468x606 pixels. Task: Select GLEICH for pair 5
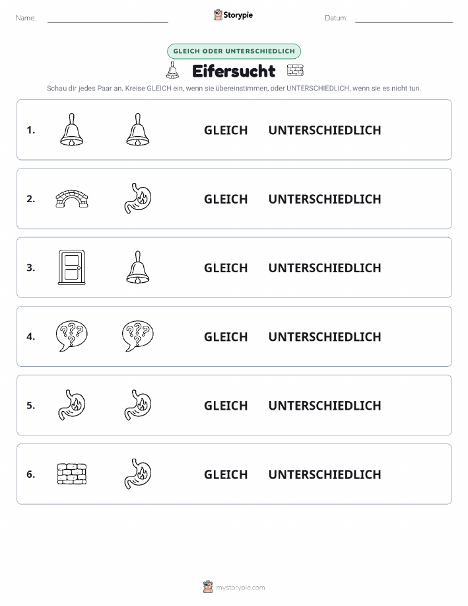point(226,405)
